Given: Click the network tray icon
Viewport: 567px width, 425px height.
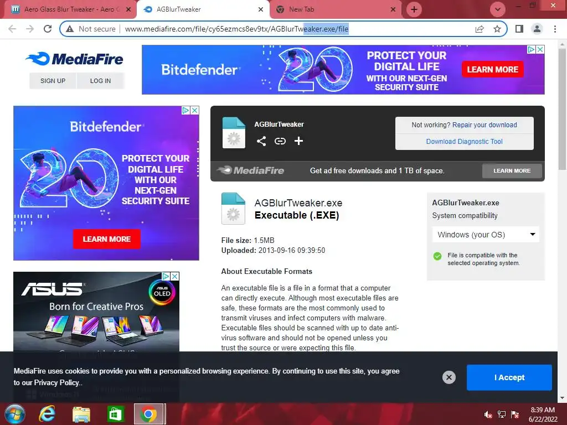Looking at the screenshot, I should point(502,414).
